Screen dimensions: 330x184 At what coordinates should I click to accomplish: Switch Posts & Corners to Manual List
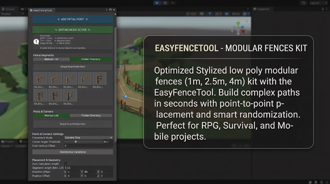pyautogui.click(x=51, y=115)
